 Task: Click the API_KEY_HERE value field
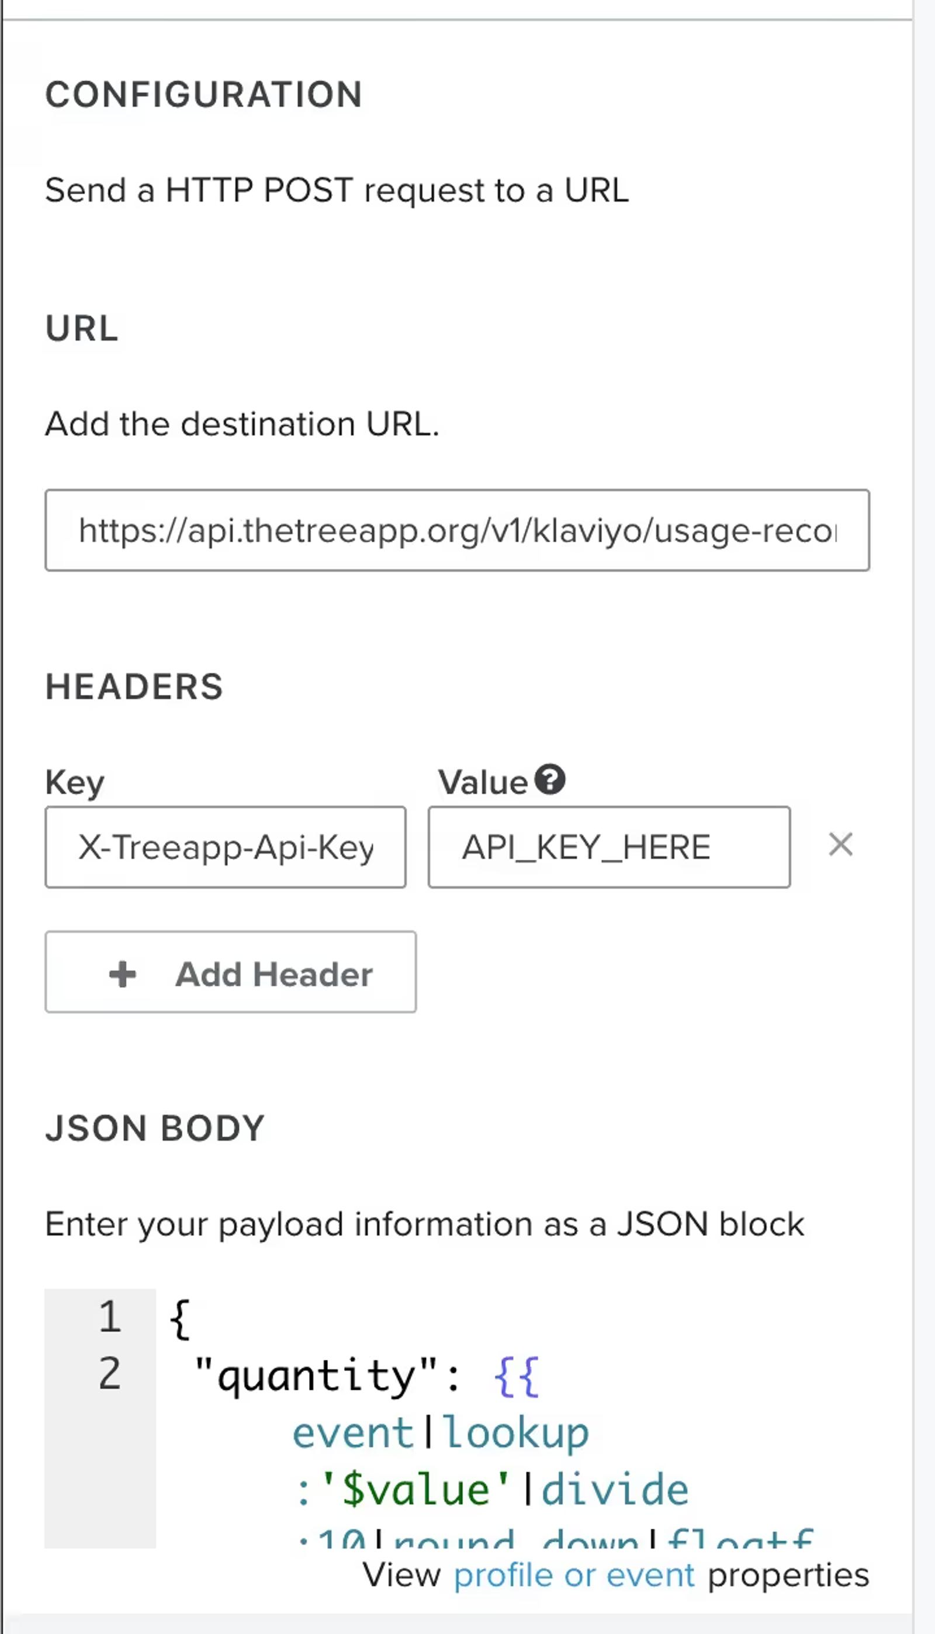pyautogui.click(x=609, y=847)
